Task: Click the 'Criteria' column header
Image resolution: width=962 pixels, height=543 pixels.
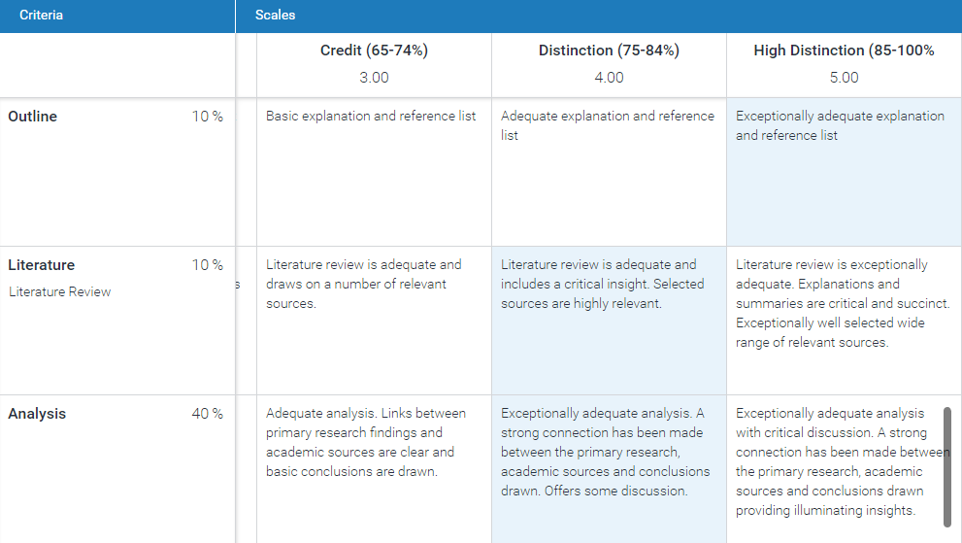Action: coord(117,16)
